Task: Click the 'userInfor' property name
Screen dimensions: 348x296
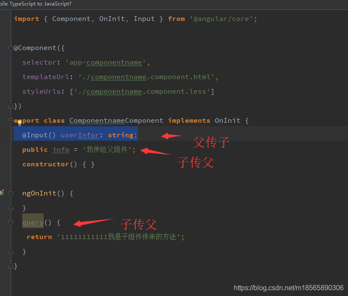Action: click(80, 135)
